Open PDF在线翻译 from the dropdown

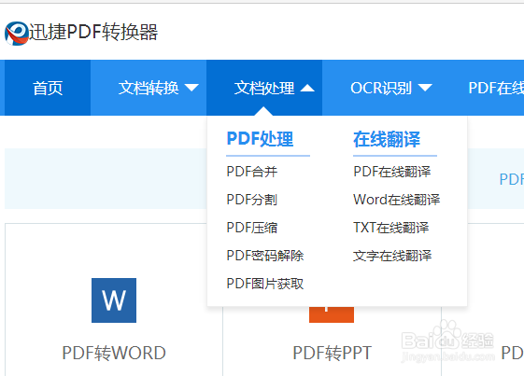click(392, 172)
